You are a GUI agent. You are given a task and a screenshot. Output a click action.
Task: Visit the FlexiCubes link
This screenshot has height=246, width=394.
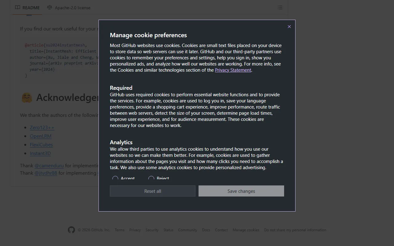coord(41,145)
